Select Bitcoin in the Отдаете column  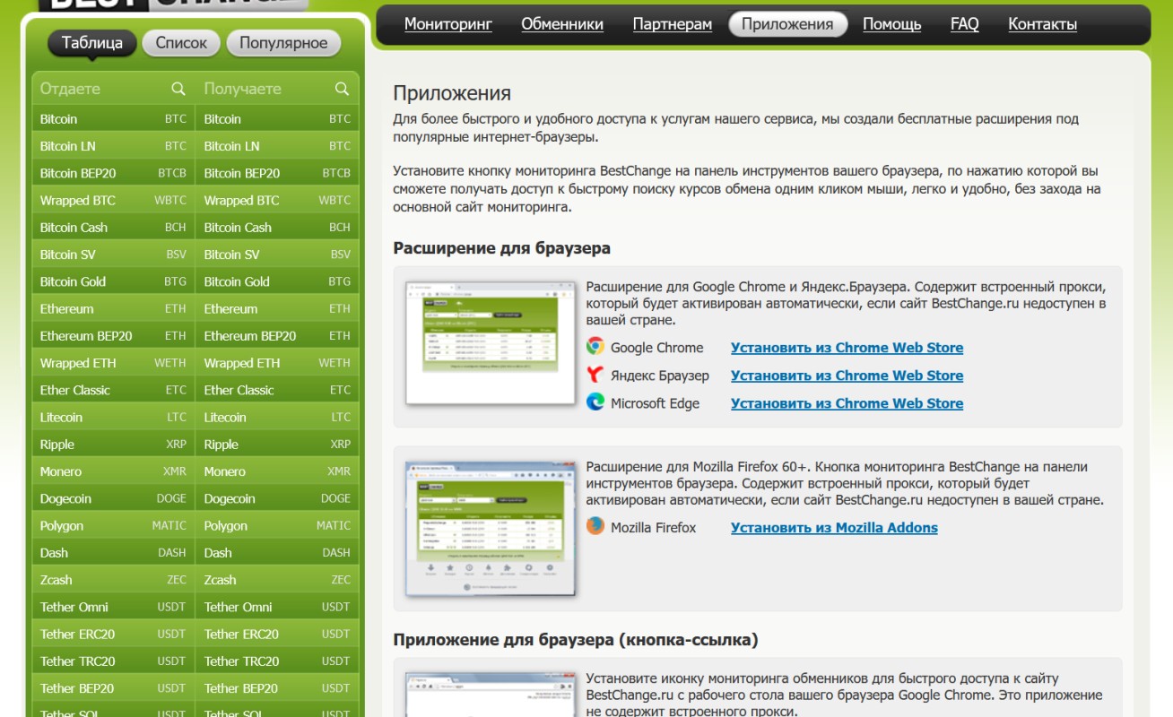113,118
